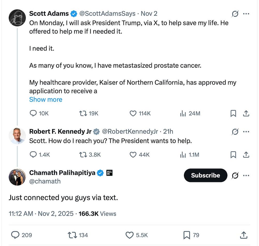Open more options for Scott Adams' post
259x246 pixels.
coord(246,14)
